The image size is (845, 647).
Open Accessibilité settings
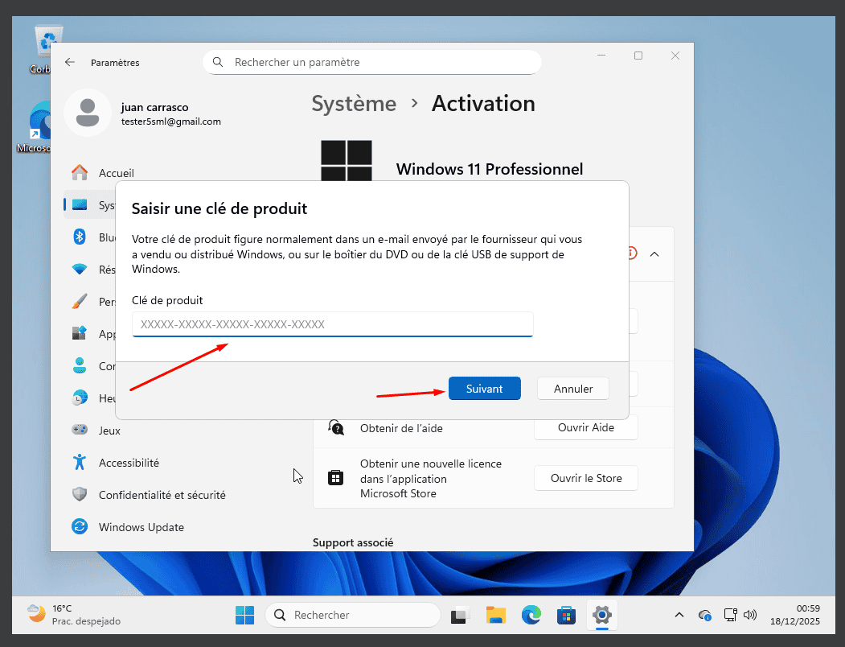(x=129, y=463)
